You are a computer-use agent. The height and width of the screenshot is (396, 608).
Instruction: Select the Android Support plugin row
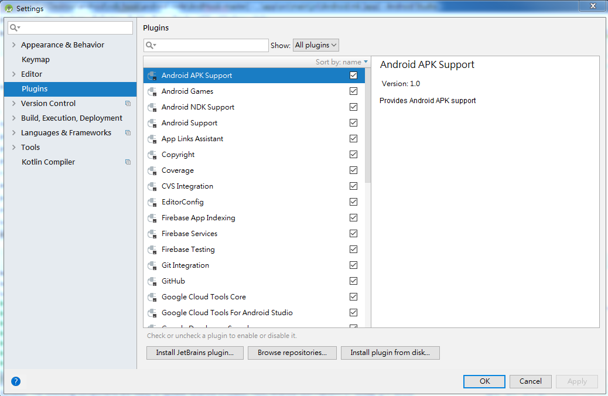click(x=254, y=123)
